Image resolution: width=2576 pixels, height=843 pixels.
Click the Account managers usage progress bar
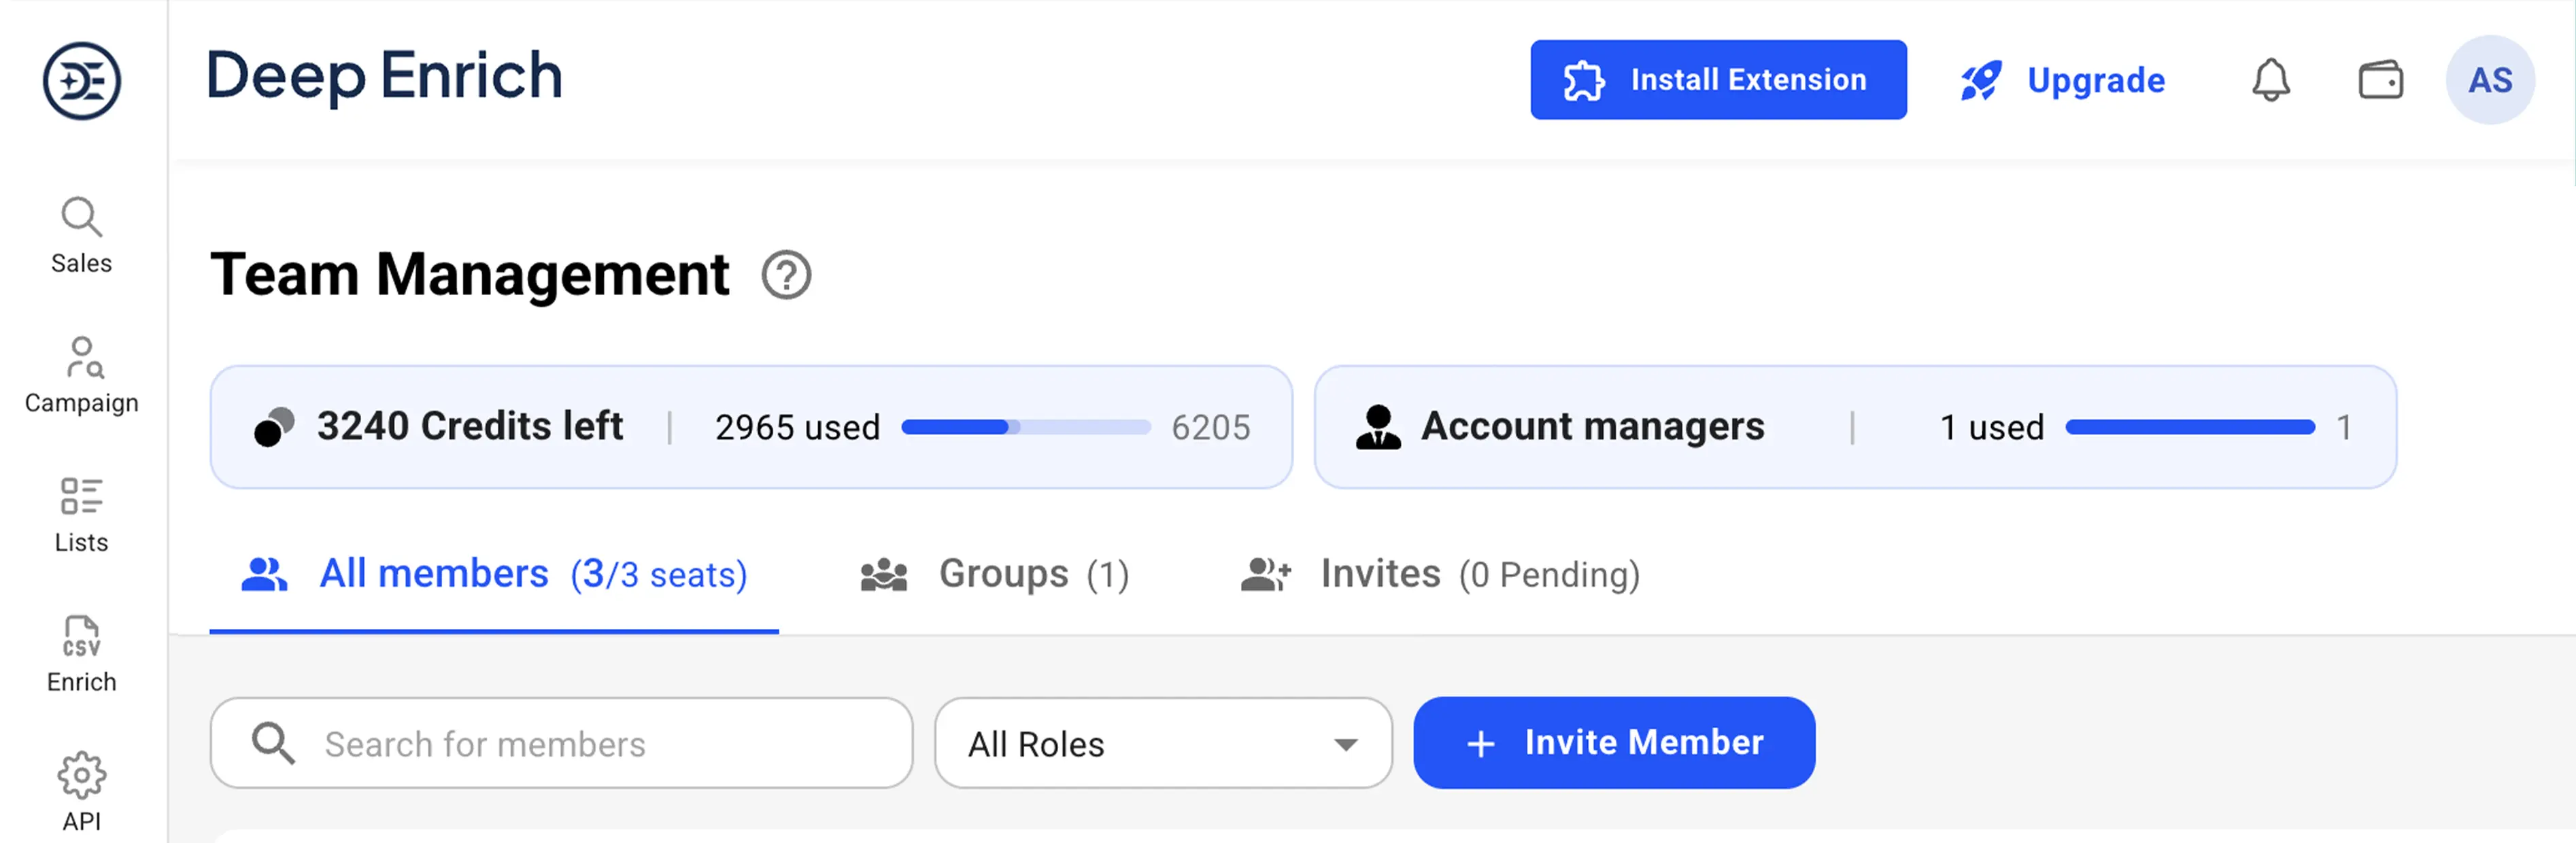[x=2190, y=427]
